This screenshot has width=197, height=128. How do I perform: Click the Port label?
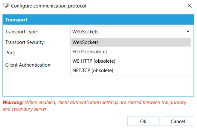coord(10,53)
